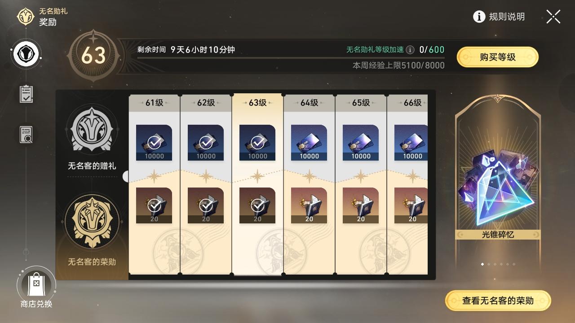Select the 66级 level column header

[x=408, y=103]
